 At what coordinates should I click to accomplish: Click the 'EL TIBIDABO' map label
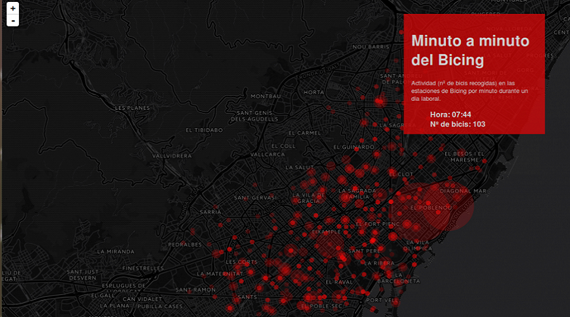click(x=205, y=130)
